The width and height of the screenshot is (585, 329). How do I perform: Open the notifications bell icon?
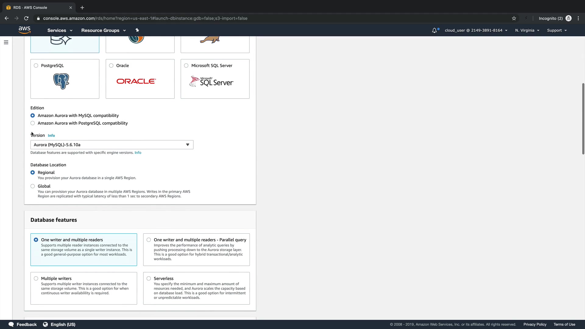(434, 30)
